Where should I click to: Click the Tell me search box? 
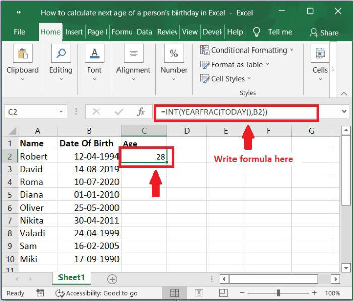click(x=280, y=32)
